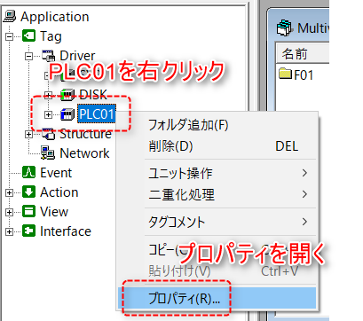This screenshot has height=321, width=363.
Task: Select the Interface tree label
Action: 66,231
